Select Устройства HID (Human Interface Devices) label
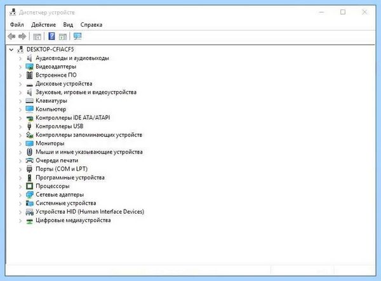The height and width of the screenshot is (281, 381). click(x=90, y=212)
